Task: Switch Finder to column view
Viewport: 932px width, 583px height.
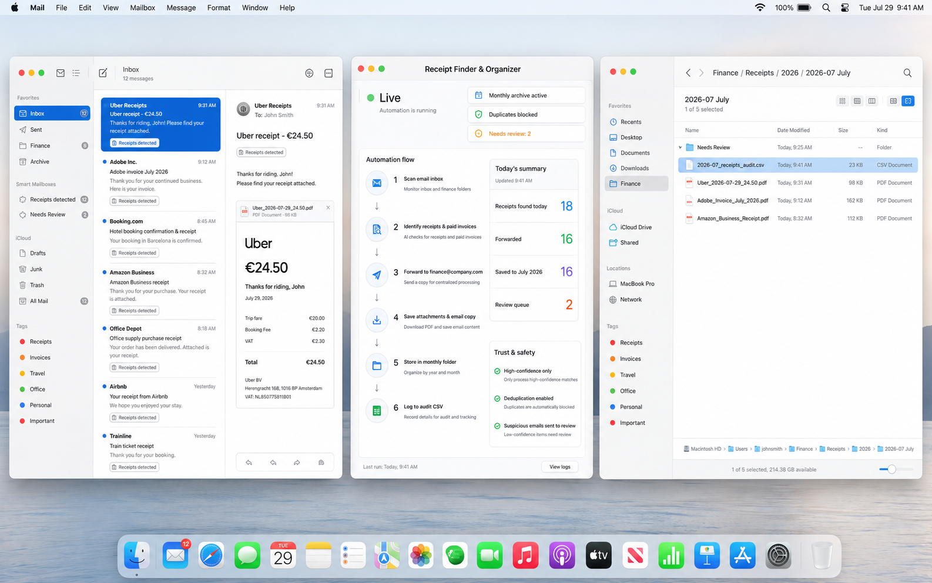Action: pyautogui.click(x=871, y=101)
